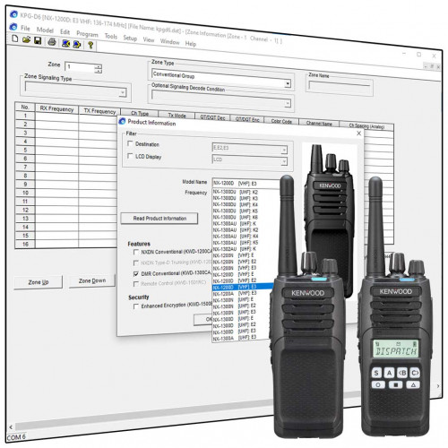Uncheck the DMR Conventional feature checkbox

[x=136, y=273]
